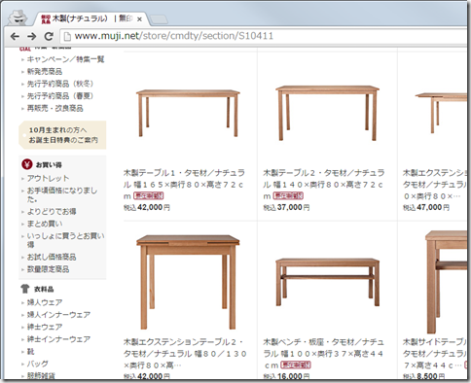Open いっしょに買うとお買い得 link

pos(65,240)
